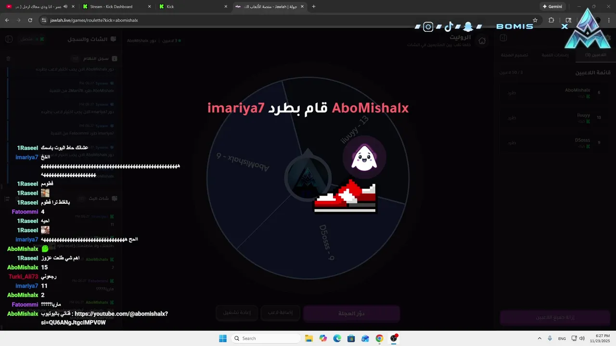Click AboMishalx chat message reading 15
The width and height of the screenshot is (616, 346).
44,267
